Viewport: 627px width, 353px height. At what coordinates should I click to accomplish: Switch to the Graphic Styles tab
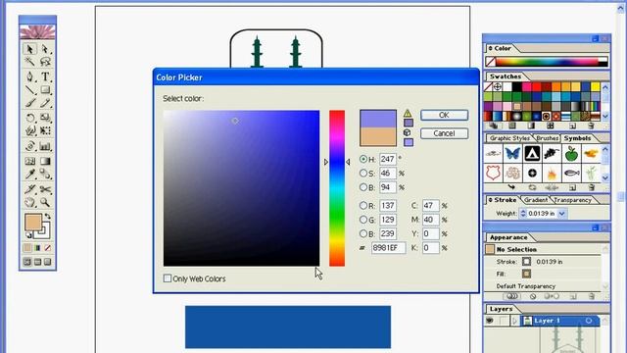pyautogui.click(x=509, y=138)
